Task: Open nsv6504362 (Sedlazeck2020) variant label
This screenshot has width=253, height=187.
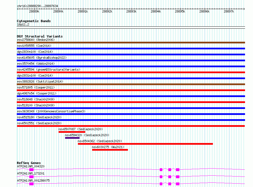Action: pos(100,141)
